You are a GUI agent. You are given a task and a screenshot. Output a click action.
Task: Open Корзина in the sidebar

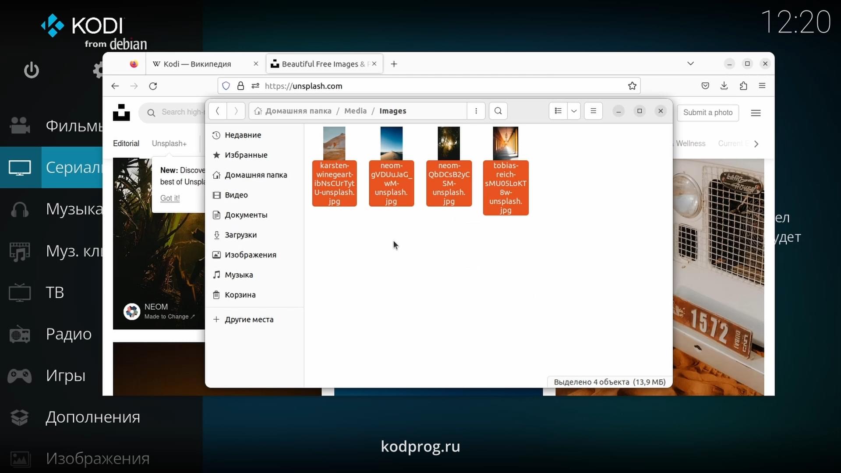pyautogui.click(x=255, y=295)
